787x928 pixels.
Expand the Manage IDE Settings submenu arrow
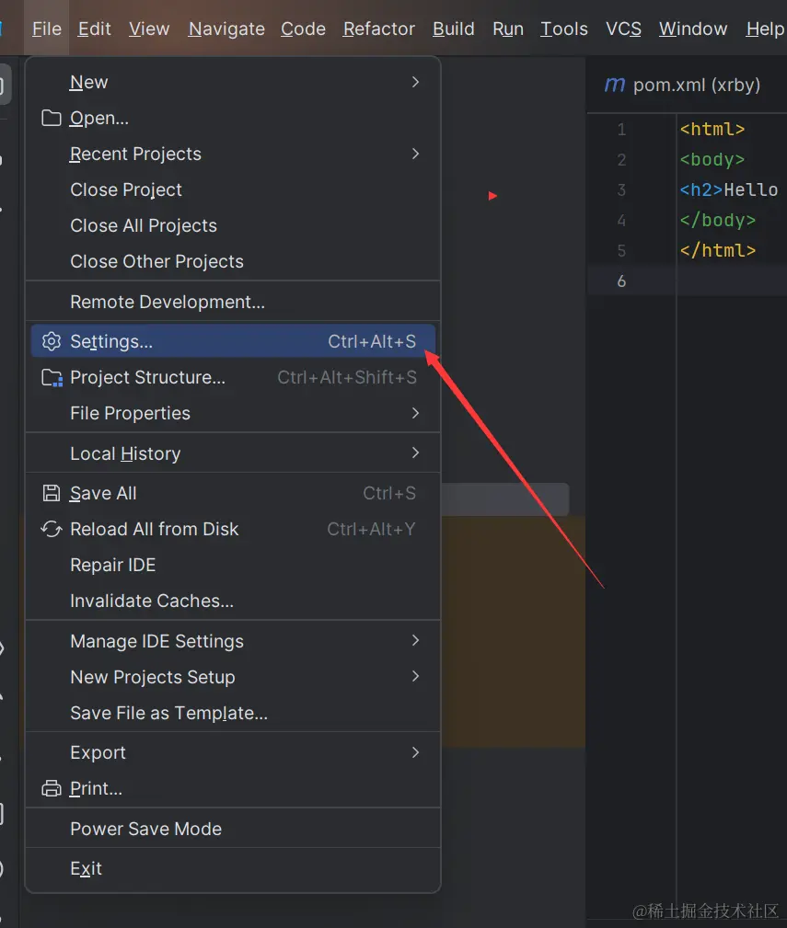tap(415, 640)
